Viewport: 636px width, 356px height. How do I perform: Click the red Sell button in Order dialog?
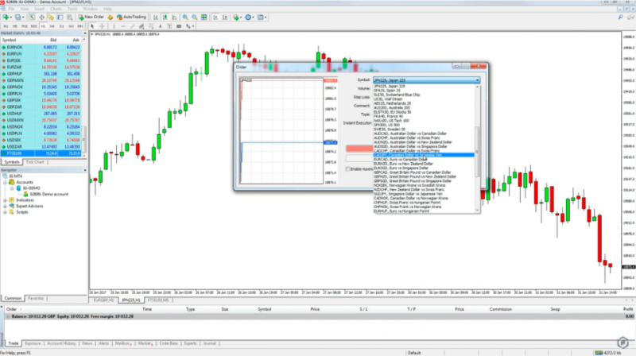point(359,148)
